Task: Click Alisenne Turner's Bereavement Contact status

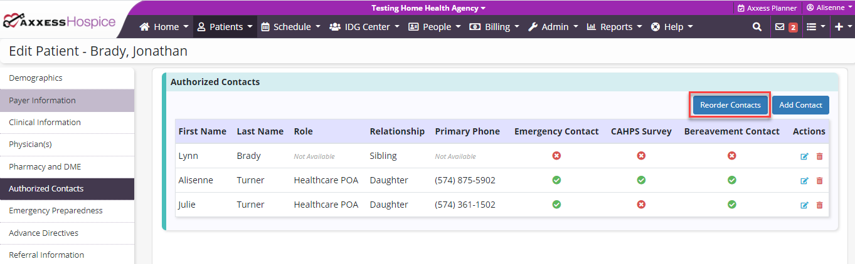Action: tap(731, 180)
